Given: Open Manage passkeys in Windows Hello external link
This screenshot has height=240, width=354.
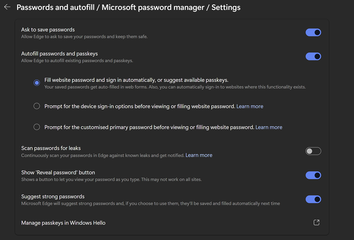Looking at the screenshot, I should coord(316,222).
